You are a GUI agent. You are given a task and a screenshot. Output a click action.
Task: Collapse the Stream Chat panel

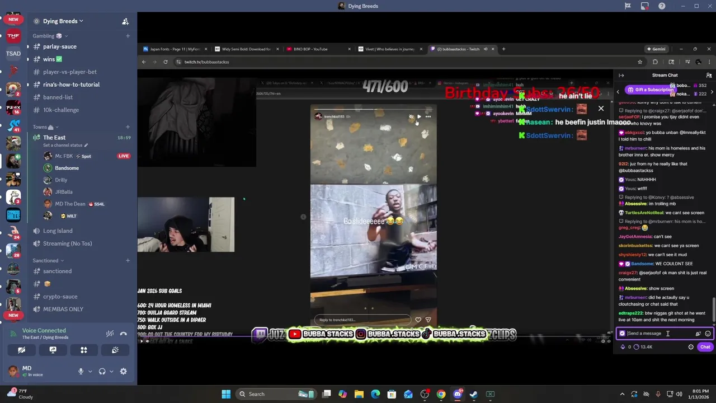(x=621, y=75)
